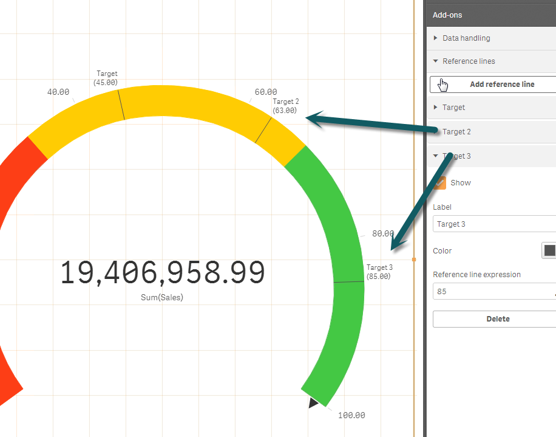Click the Label input field containing Target 3
This screenshot has height=437, width=556.
point(494,224)
